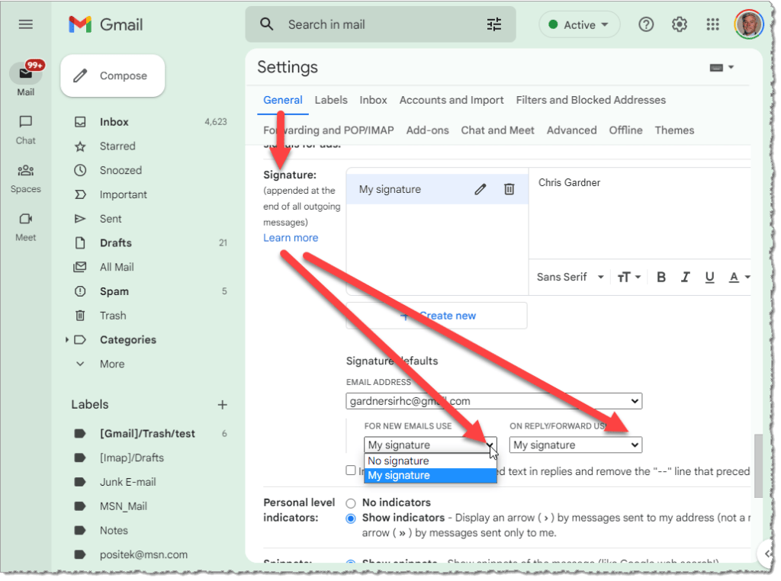
Task: Open Settings gear icon in the header
Action: [x=679, y=25]
